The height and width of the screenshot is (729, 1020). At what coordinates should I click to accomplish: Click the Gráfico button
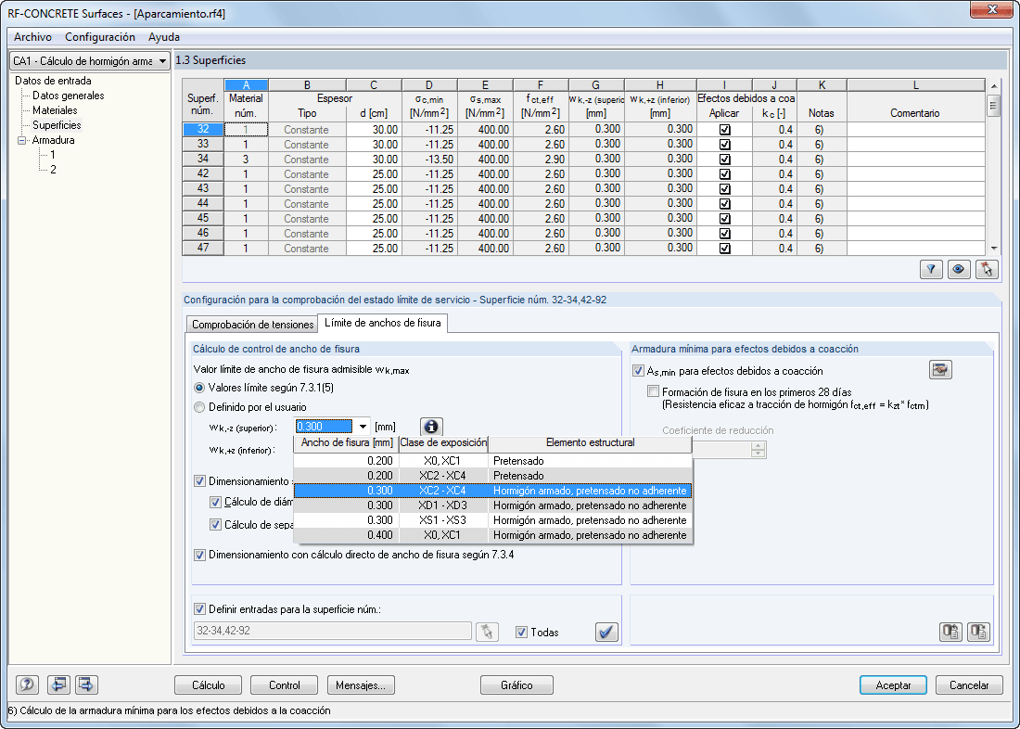(516, 685)
